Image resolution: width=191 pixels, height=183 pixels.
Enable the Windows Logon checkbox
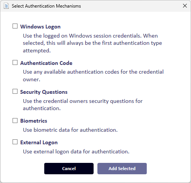15,26
